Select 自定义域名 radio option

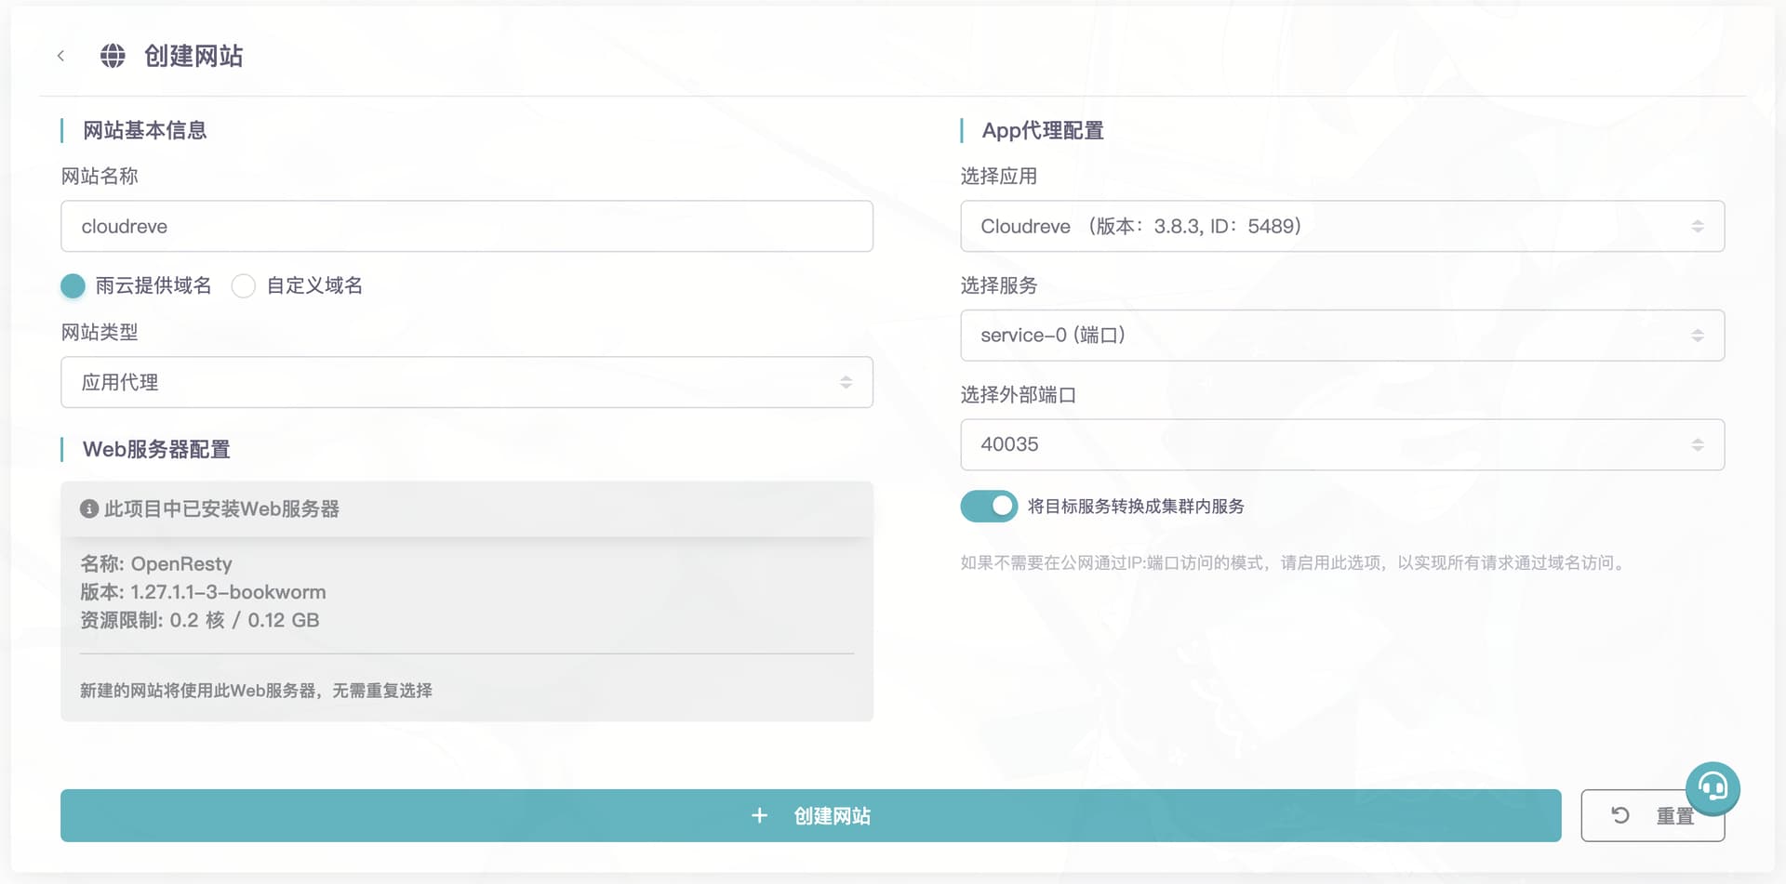coord(244,285)
